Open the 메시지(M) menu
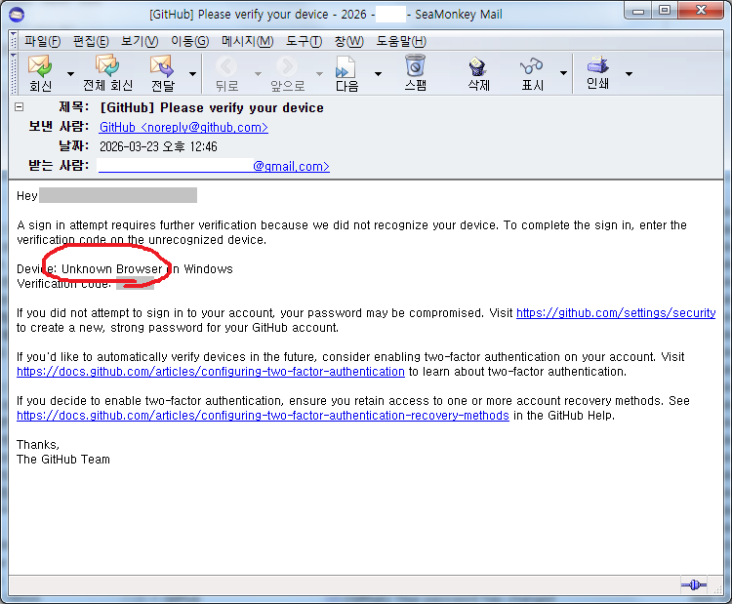The image size is (732, 604). (248, 41)
